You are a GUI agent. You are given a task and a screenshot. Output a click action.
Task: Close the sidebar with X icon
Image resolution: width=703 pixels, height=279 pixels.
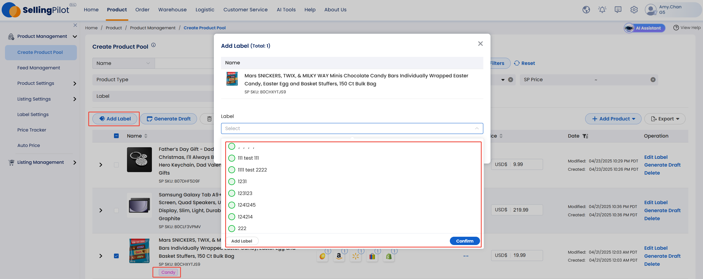click(75, 25)
